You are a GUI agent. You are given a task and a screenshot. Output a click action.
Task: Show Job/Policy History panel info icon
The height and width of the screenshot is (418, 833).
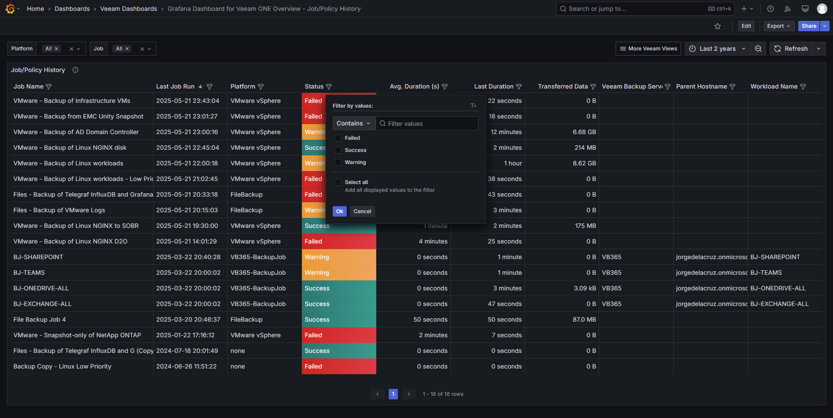[x=75, y=70]
